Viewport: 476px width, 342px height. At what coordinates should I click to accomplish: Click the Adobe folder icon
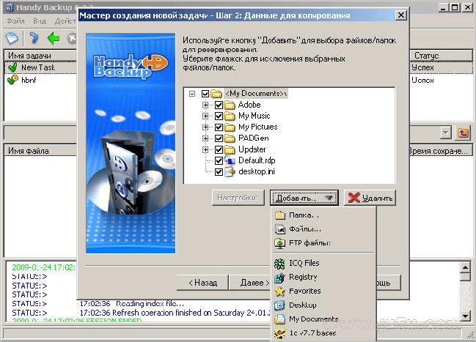pyautogui.click(x=230, y=105)
